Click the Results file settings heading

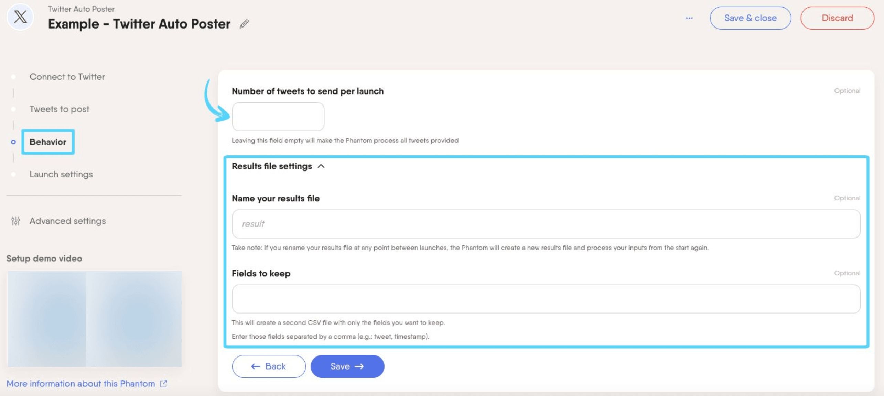coord(272,166)
